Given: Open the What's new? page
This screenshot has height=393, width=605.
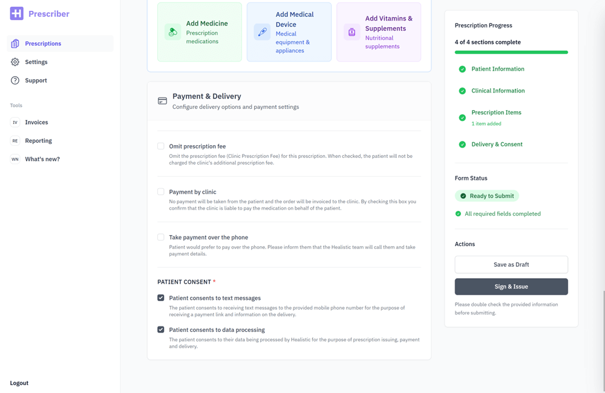Looking at the screenshot, I should point(42,159).
